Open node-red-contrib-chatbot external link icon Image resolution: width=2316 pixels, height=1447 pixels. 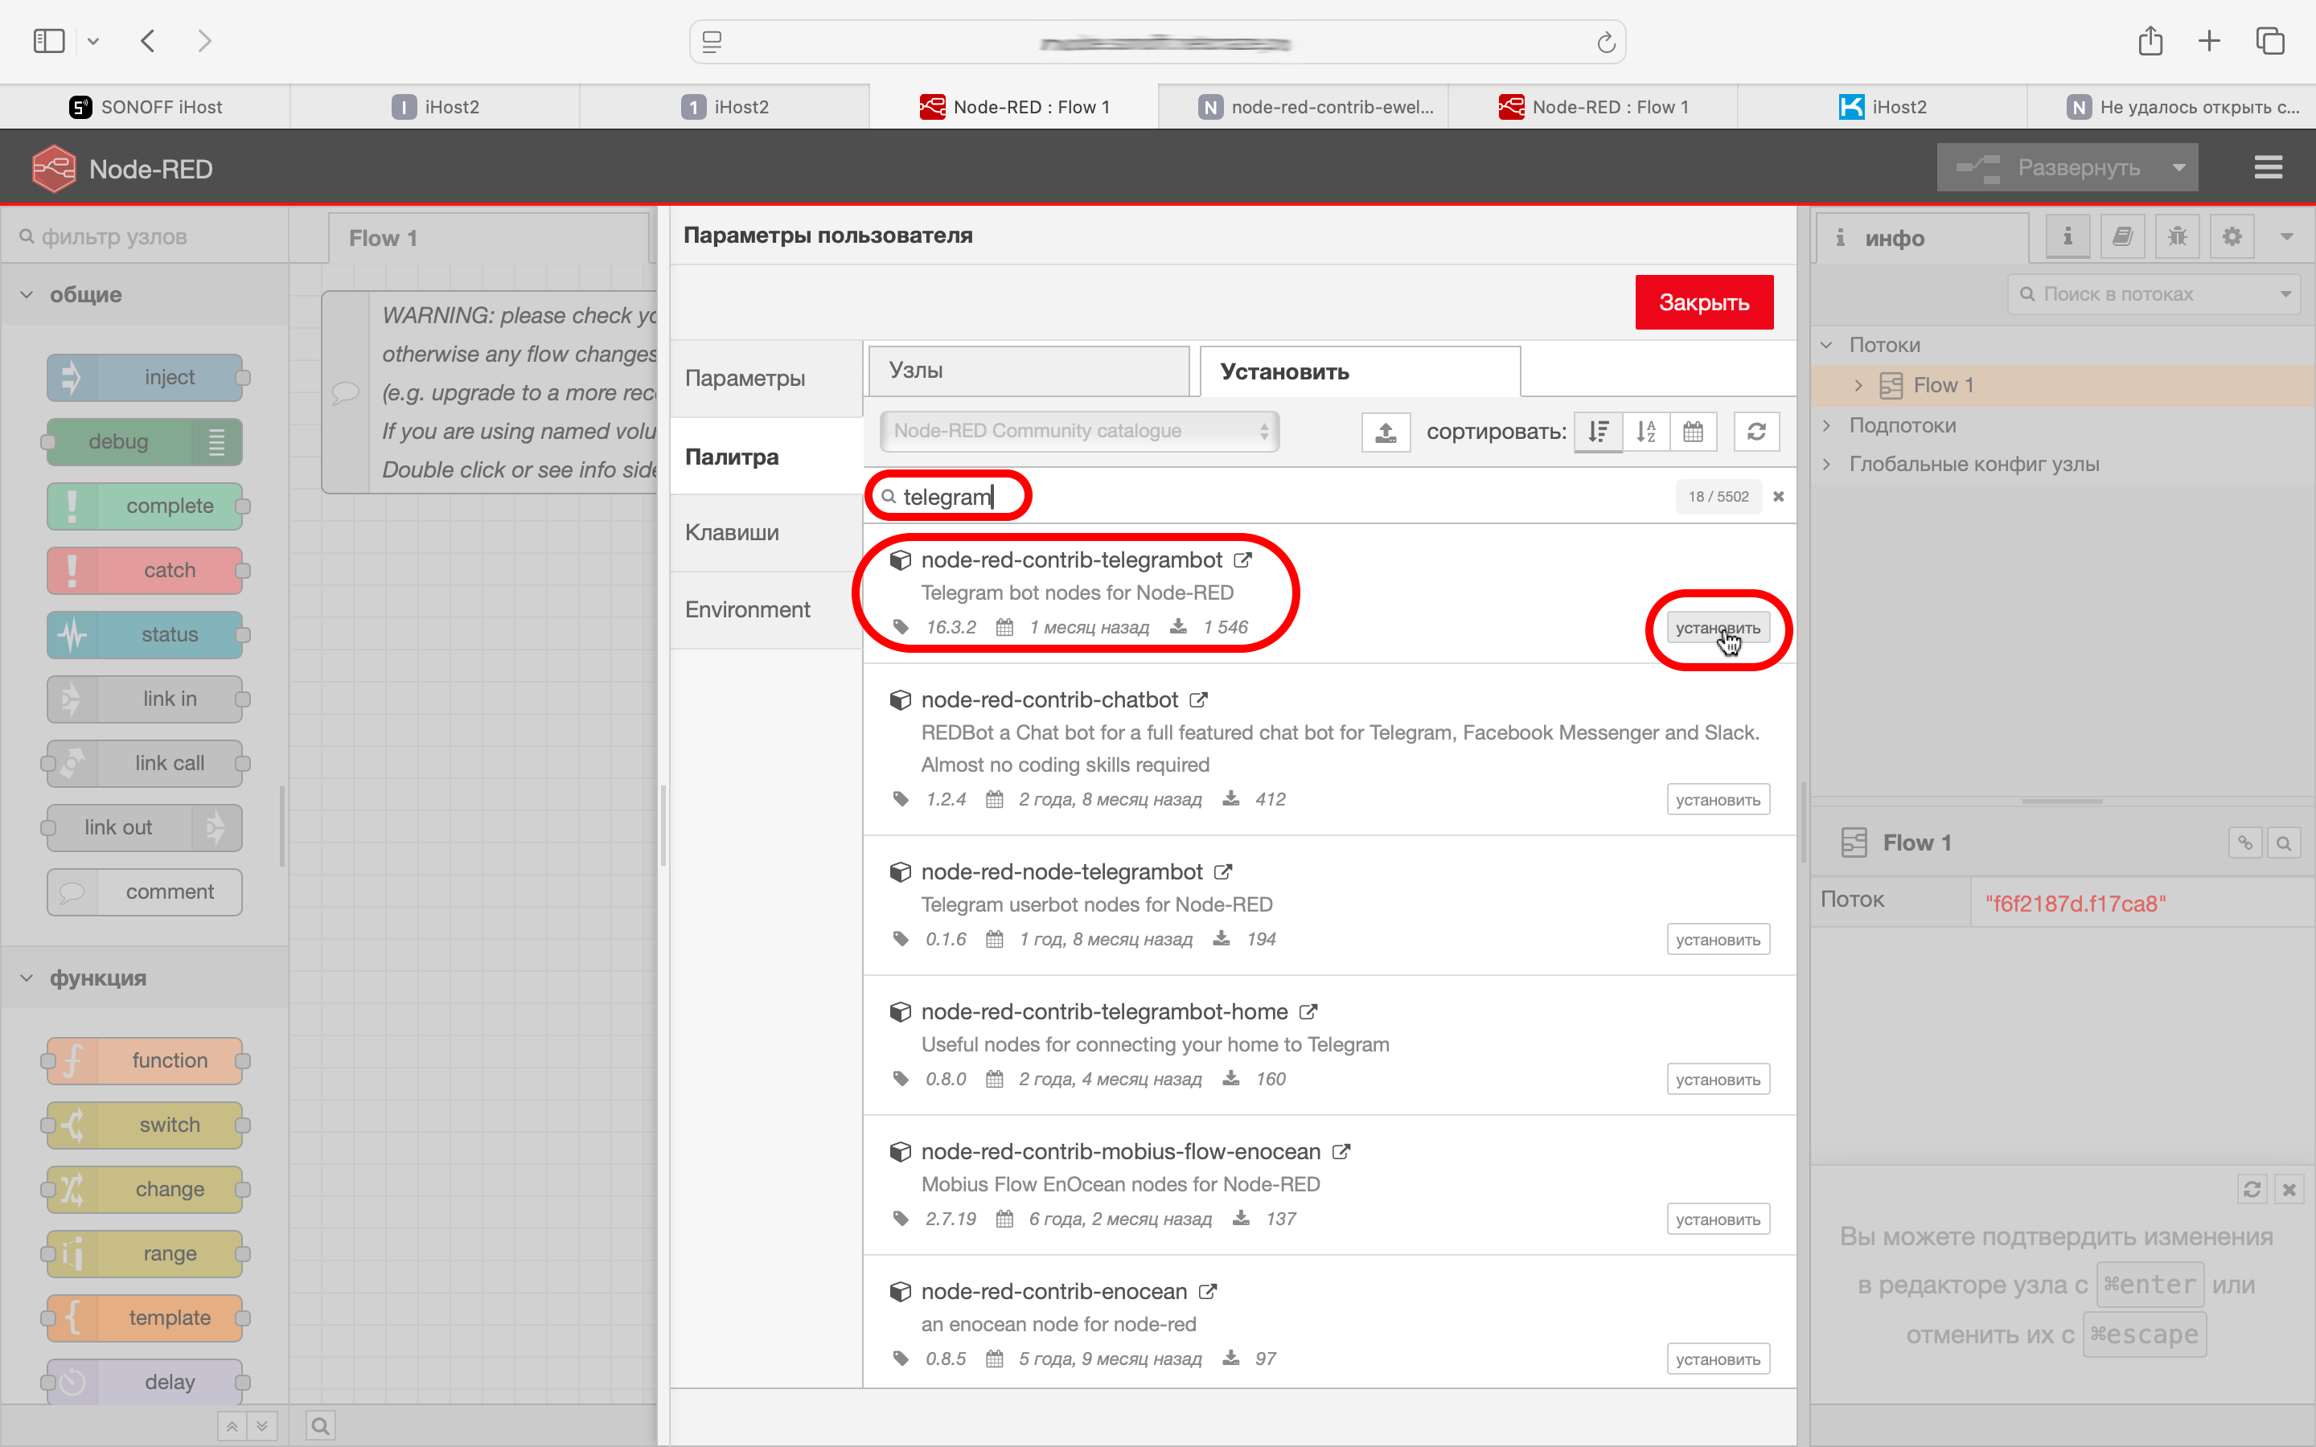point(1198,699)
